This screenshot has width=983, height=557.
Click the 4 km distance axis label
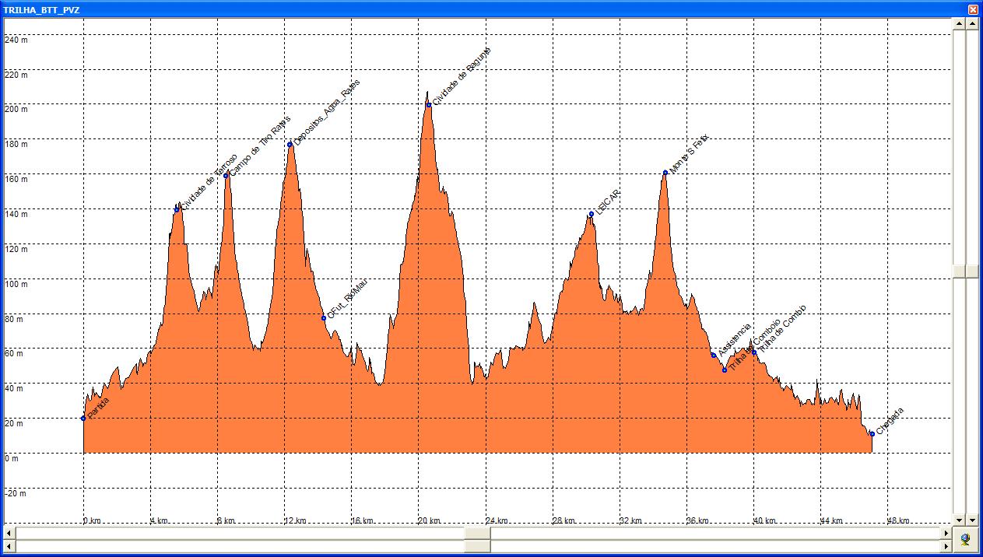(159, 521)
